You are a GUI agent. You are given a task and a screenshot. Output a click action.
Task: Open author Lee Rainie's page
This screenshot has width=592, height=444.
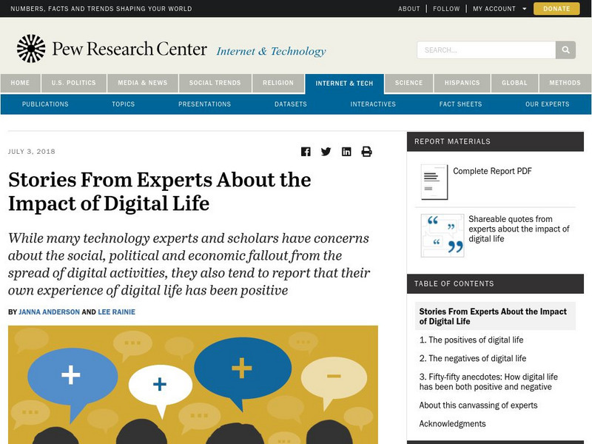pos(116,312)
